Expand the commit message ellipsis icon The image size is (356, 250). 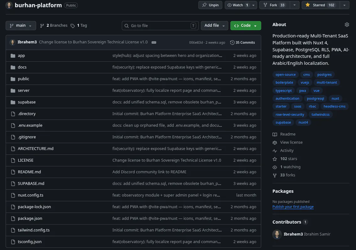pos(154,42)
